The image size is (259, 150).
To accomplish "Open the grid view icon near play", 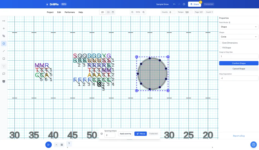I will (62, 145).
